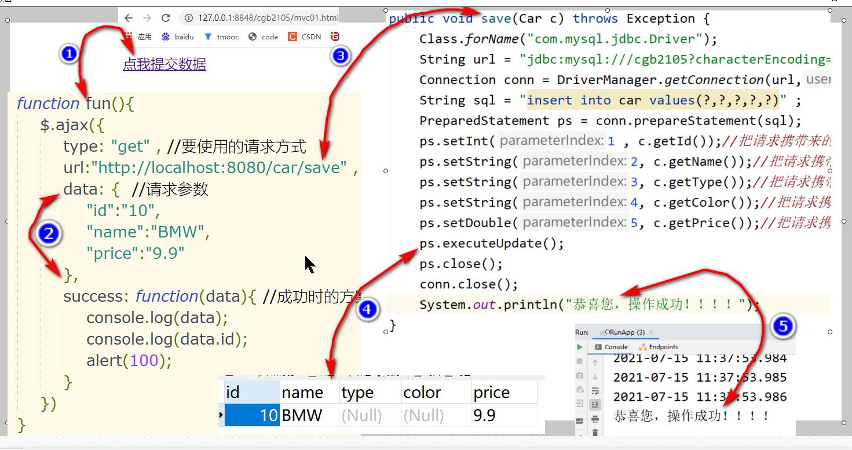
Task: Clear console with trash icon
Action: pyautogui.click(x=595, y=432)
